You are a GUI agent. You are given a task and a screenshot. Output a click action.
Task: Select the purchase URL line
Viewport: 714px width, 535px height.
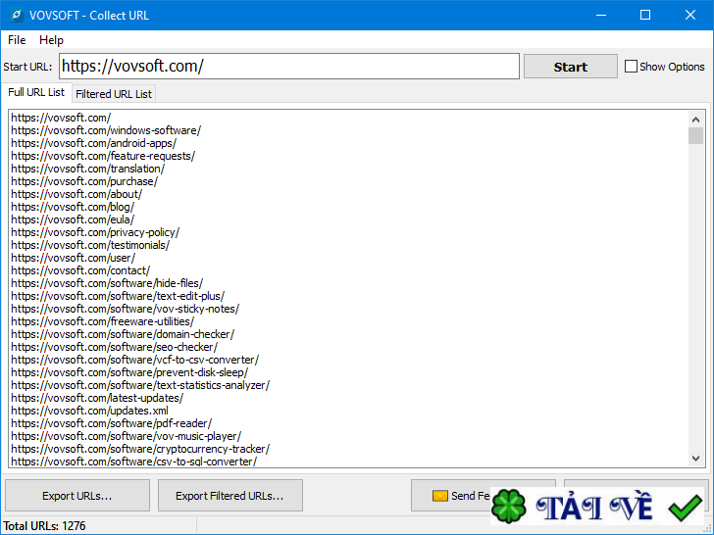(x=84, y=181)
